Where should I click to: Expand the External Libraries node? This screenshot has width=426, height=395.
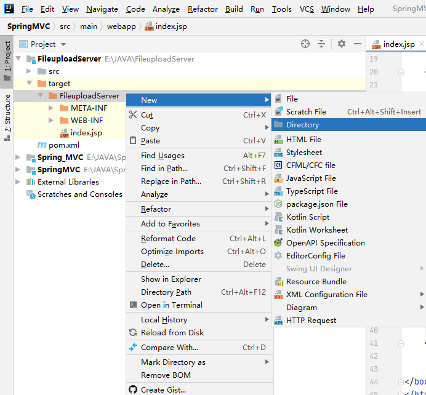[x=18, y=182]
